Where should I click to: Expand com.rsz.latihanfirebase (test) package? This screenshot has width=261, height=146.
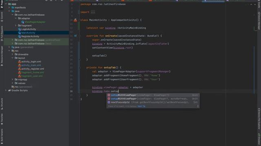[13, 43]
